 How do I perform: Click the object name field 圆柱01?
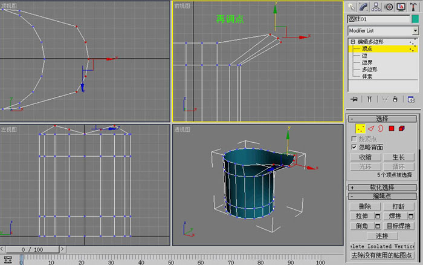(x=378, y=19)
